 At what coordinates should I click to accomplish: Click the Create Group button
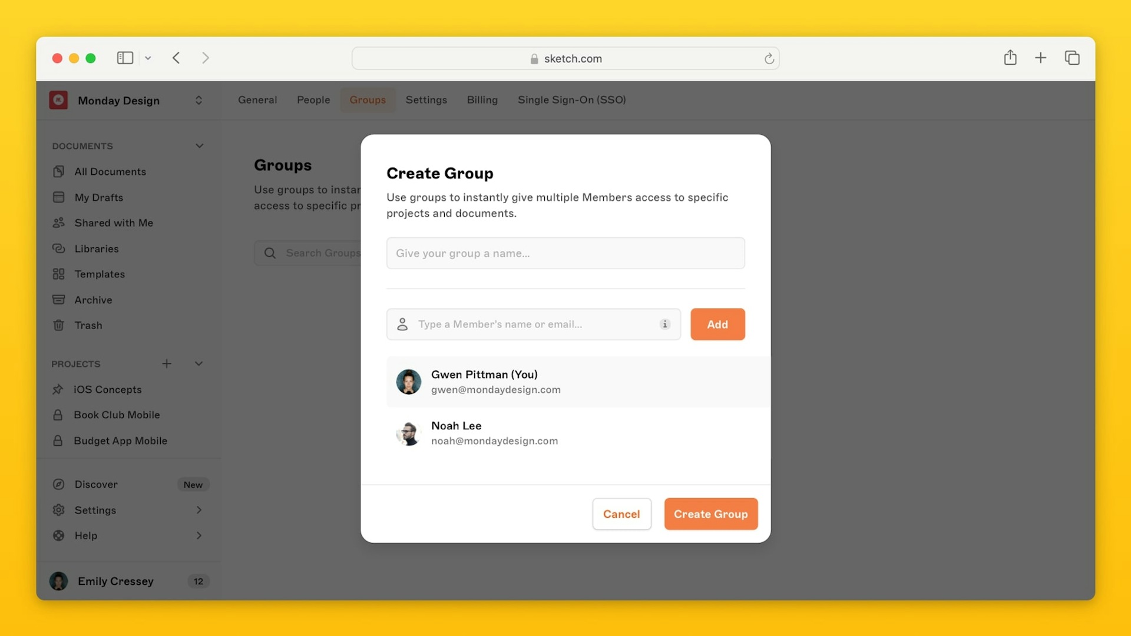pyautogui.click(x=711, y=514)
